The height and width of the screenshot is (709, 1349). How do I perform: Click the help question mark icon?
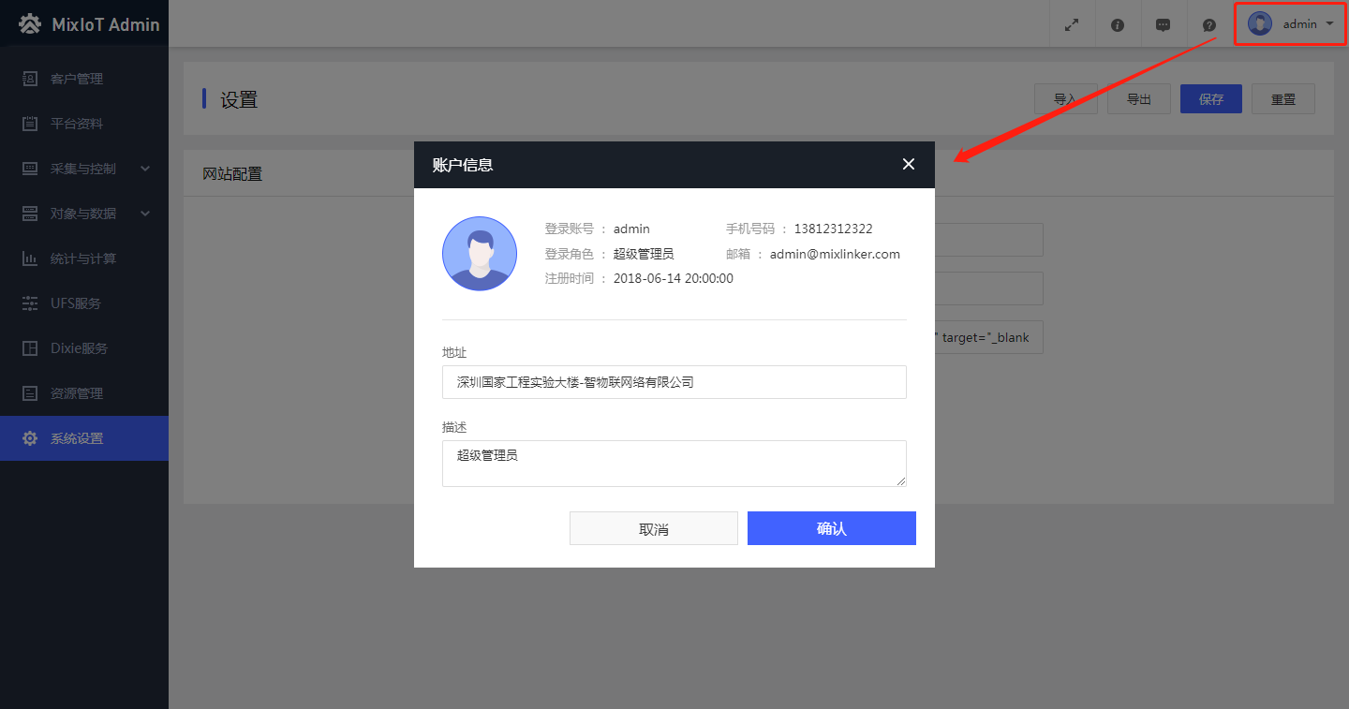pyautogui.click(x=1209, y=25)
